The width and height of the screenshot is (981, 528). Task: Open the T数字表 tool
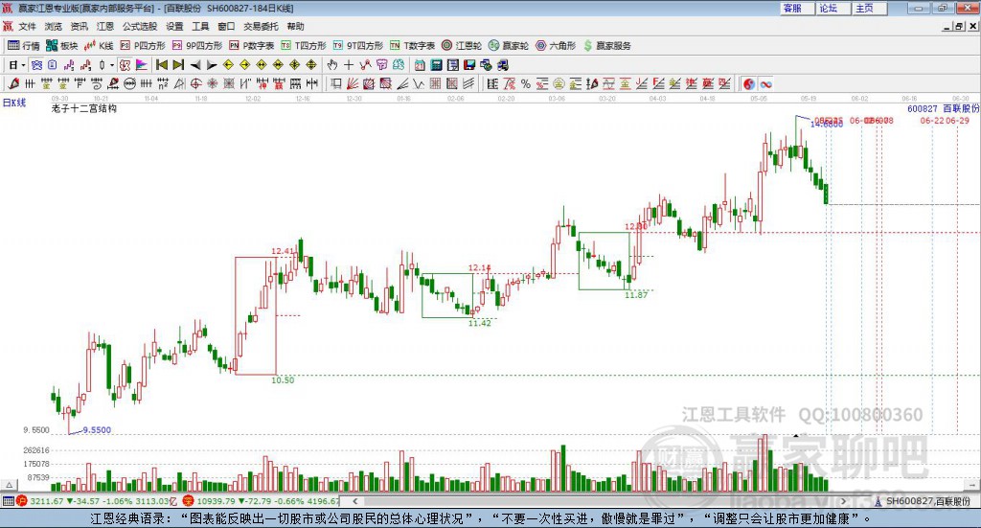(x=412, y=46)
